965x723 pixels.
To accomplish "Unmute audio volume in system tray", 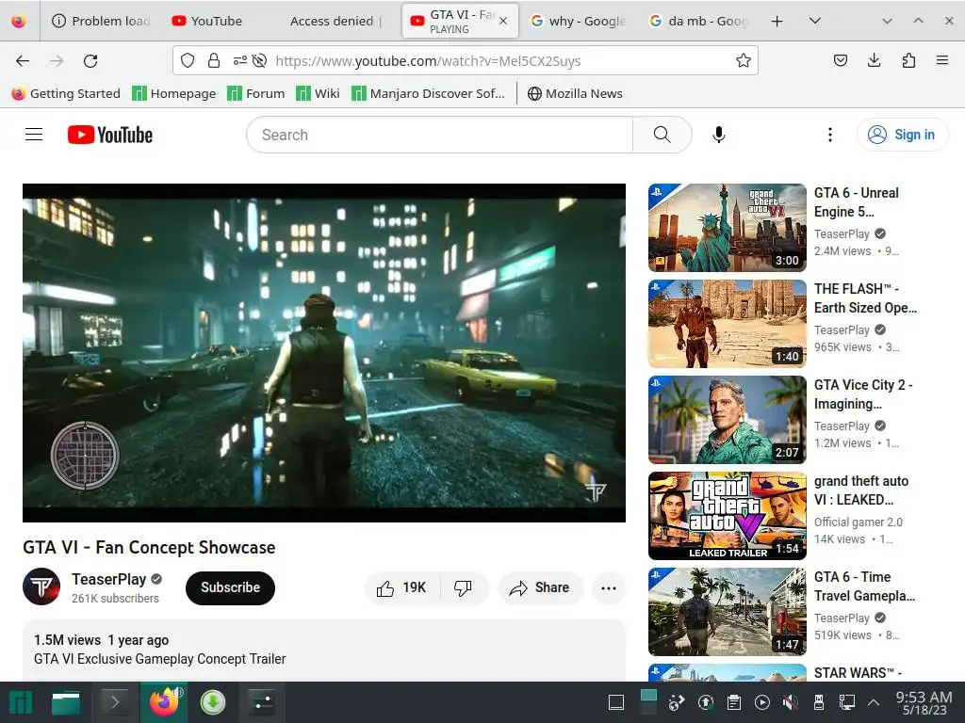I will [x=791, y=702].
